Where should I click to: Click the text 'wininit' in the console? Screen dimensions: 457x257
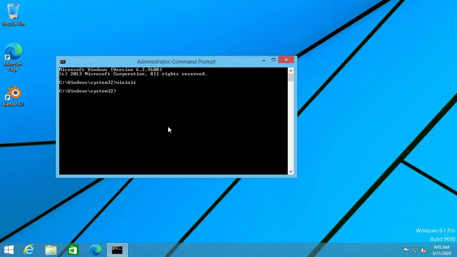(126, 82)
